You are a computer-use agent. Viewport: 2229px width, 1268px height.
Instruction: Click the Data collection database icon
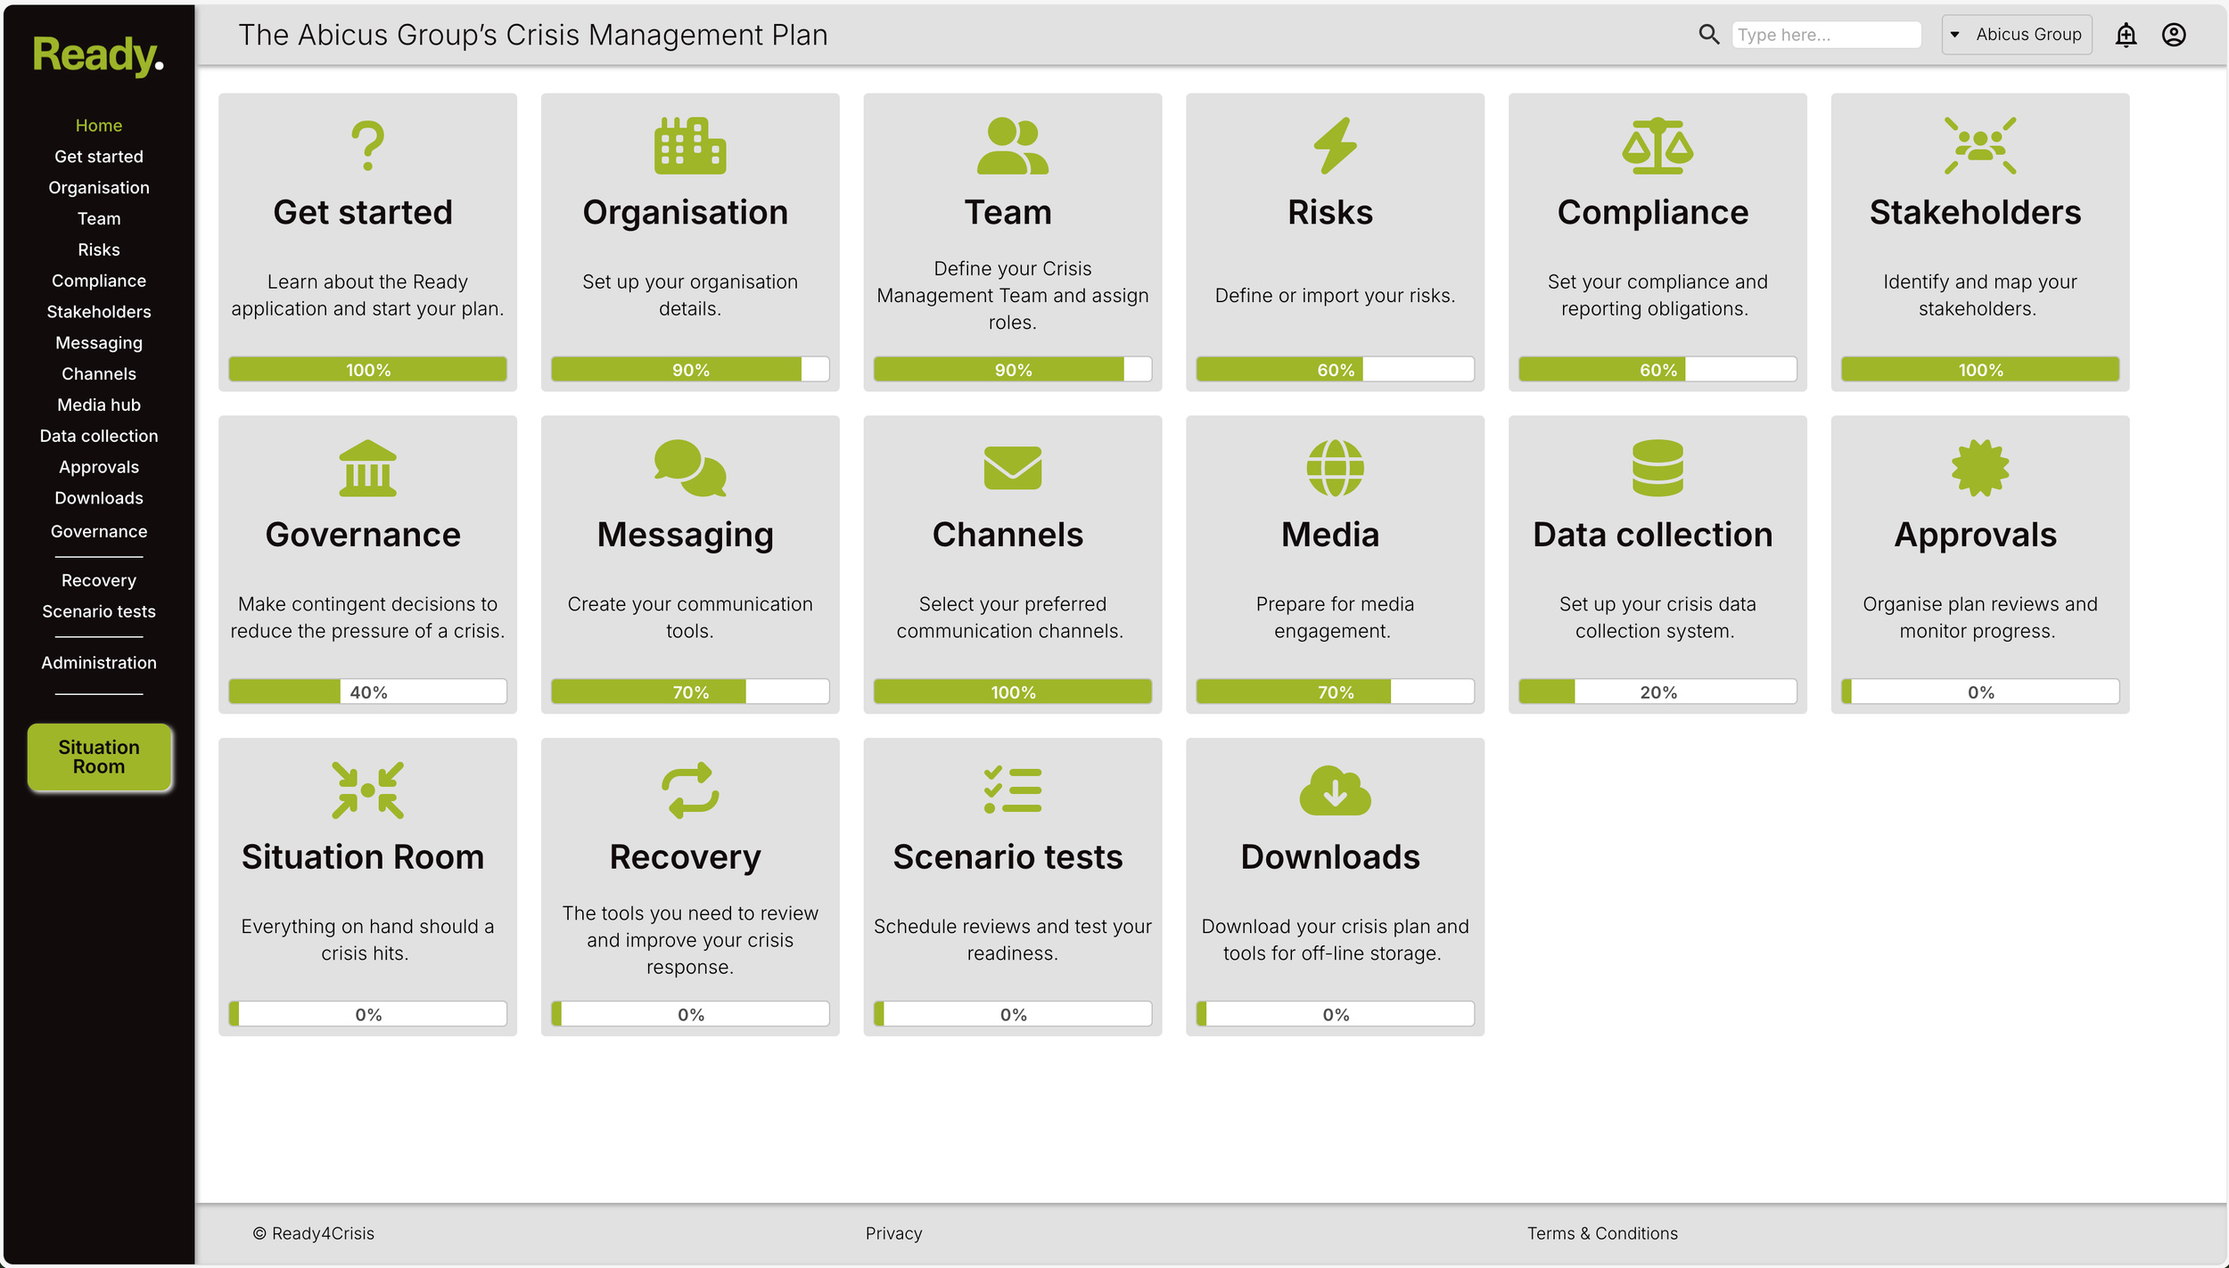[x=1657, y=468]
